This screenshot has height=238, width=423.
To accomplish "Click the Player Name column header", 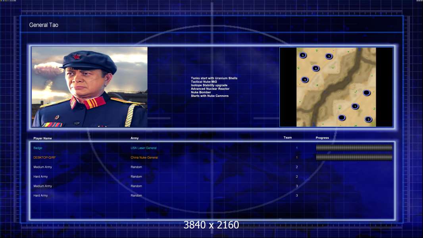I will (42, 138).
